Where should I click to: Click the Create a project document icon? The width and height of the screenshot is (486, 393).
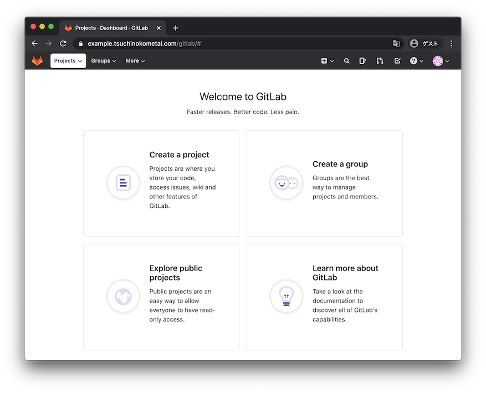click(x=124, y=182)
